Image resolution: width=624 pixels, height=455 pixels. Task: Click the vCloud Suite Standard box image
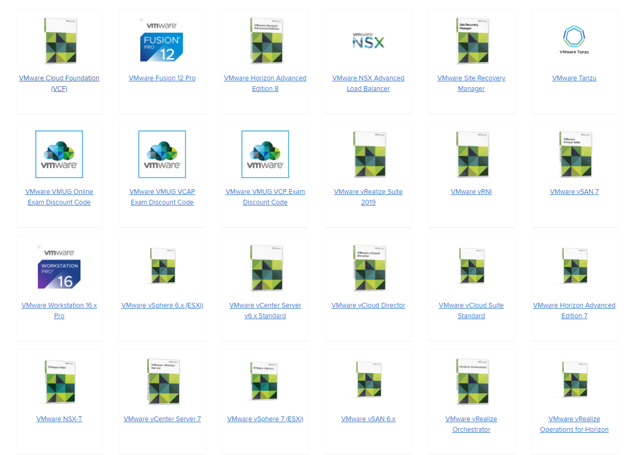472,265
